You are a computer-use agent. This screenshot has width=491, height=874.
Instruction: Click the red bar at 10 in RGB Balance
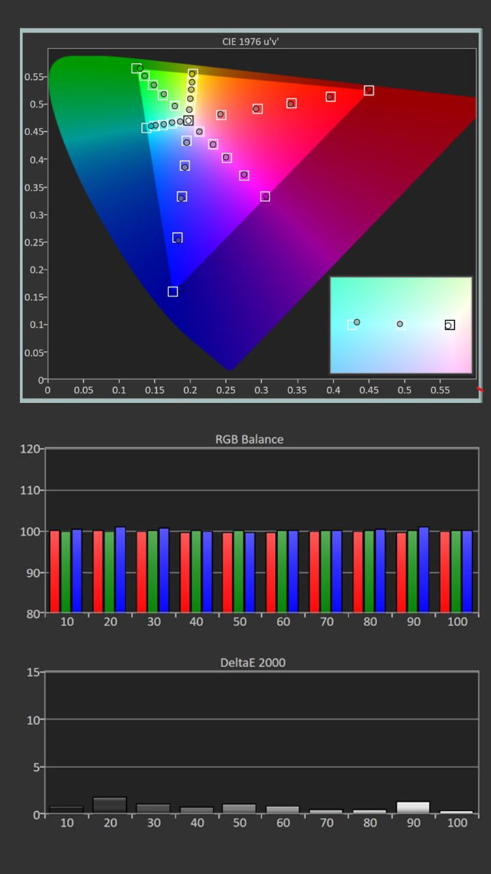55,572
